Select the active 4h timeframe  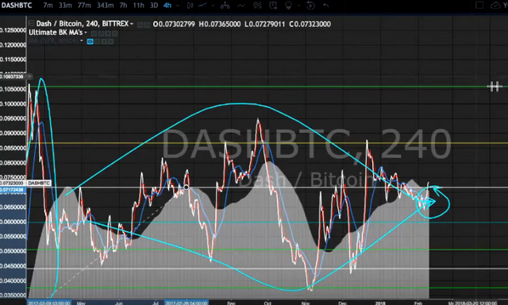(167, 6)
